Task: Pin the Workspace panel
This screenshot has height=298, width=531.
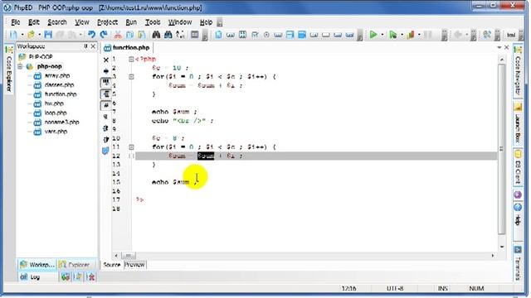Action: coord(85,46)
